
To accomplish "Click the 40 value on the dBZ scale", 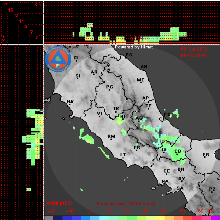I will coord(163,211).
